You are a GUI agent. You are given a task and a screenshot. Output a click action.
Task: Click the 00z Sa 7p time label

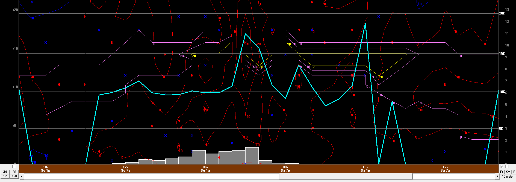[285, 169]
